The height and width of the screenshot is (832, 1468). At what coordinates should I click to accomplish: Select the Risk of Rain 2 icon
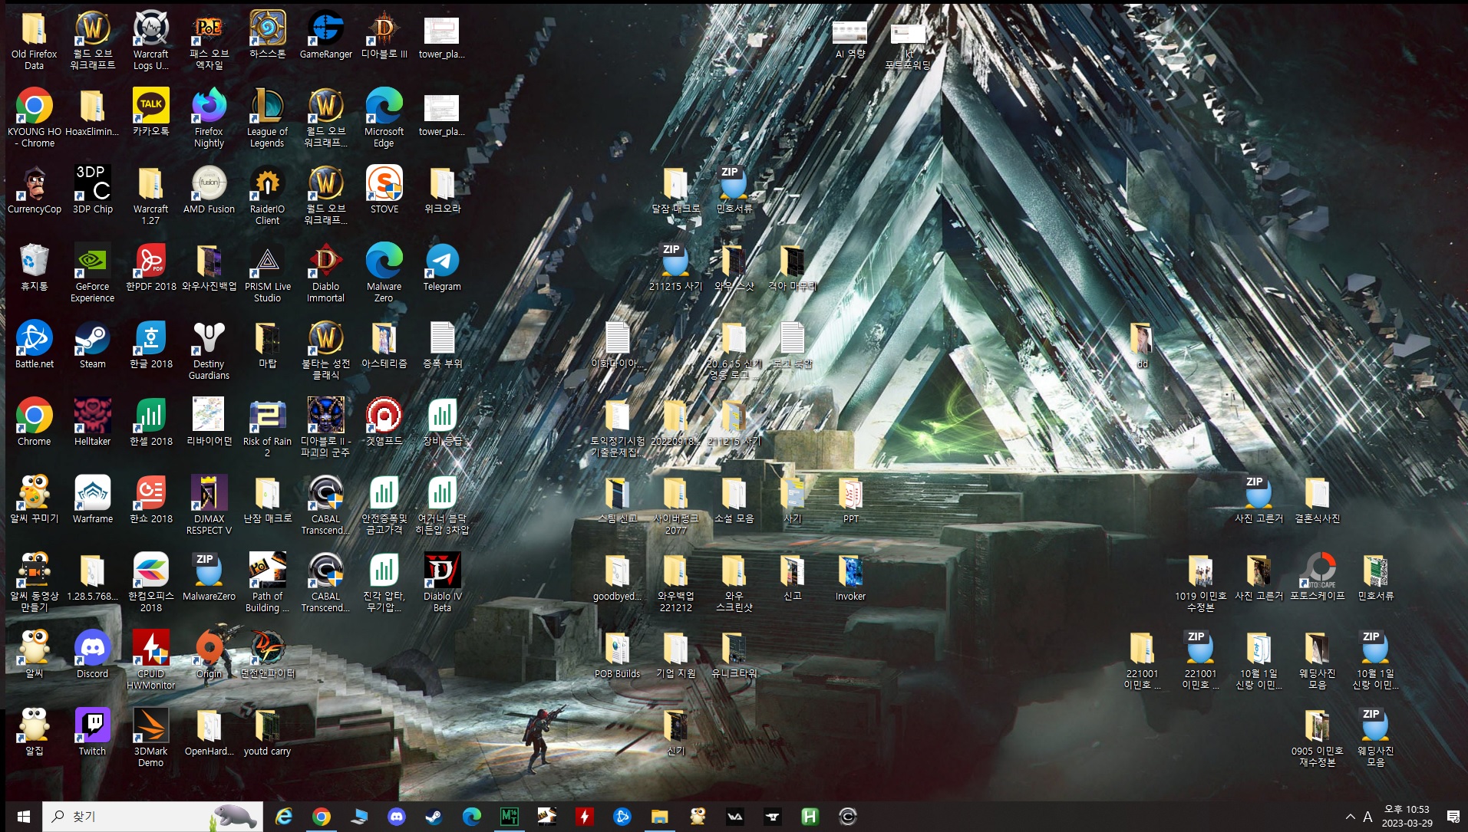pos(267,428)
